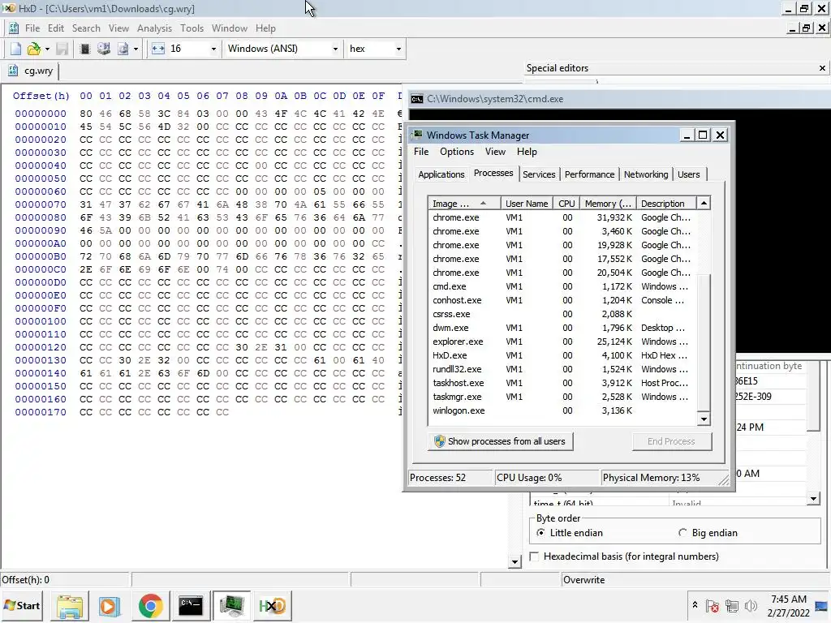Click the Open disk icon in toolbar

[x=104, y=49]
